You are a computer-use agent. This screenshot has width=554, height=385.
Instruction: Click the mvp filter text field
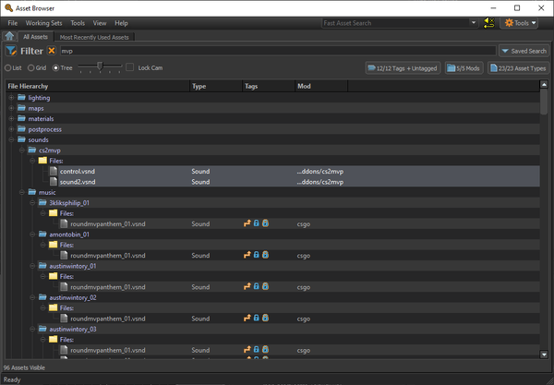[x=278, y=51]
